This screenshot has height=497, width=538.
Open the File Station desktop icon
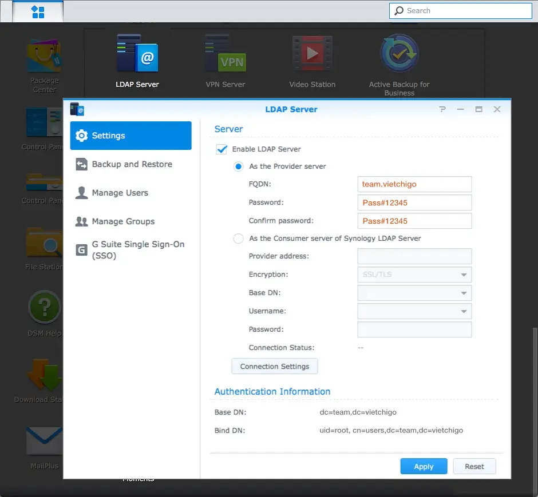pos(44,243)
